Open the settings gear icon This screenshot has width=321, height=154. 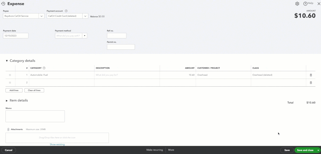point(297,4)
